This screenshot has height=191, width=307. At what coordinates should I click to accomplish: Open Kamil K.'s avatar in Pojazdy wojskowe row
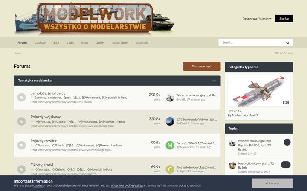pos(170,121)
